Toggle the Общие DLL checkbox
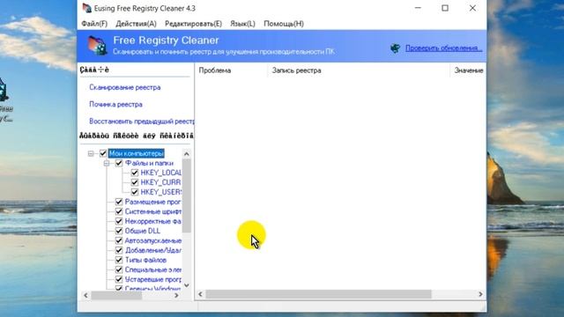564x317 pixels. point(119,231)
